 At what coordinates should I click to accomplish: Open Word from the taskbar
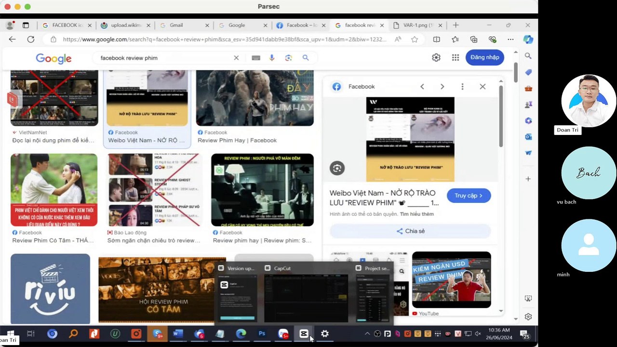coord(178,334)
